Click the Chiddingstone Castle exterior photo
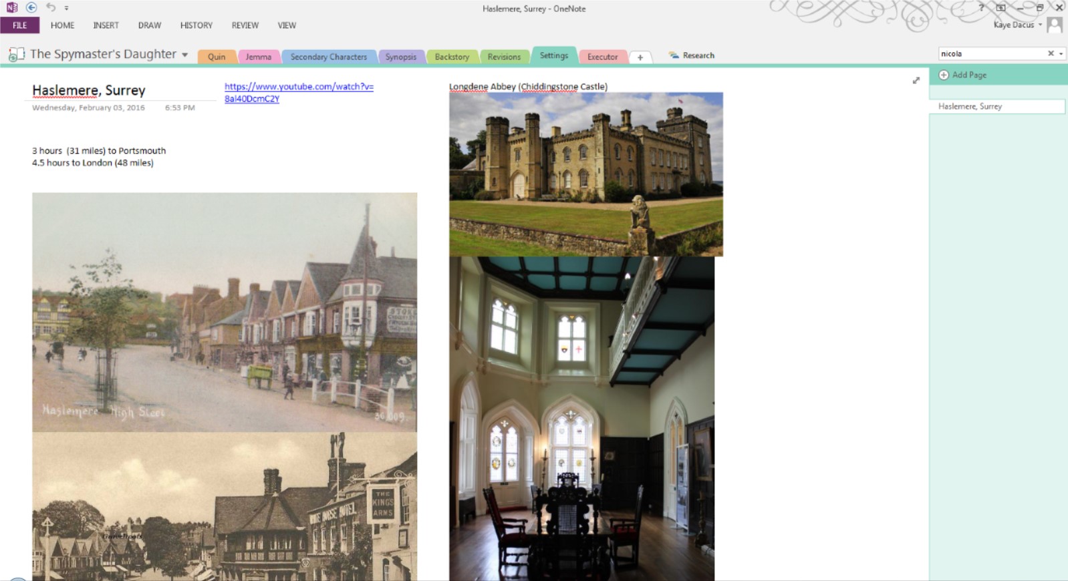The height and width of the screenshot is (581, 1068). click(x=585, y=174)
